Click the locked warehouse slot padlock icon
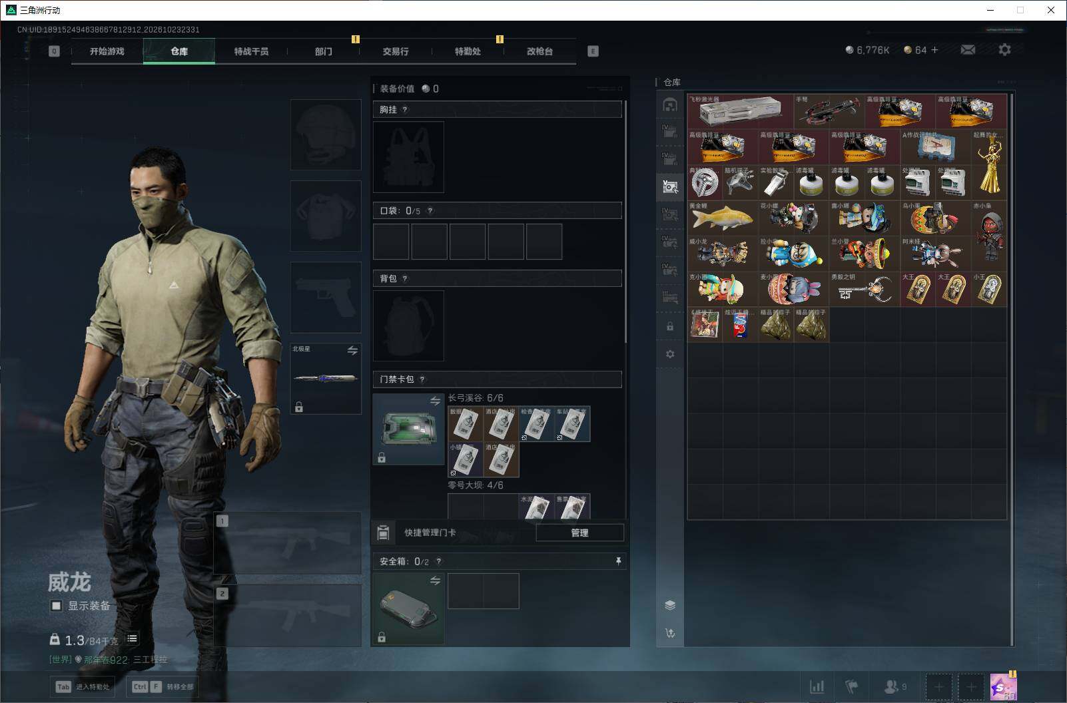The image size is (1067, 703). coord(670,327)
